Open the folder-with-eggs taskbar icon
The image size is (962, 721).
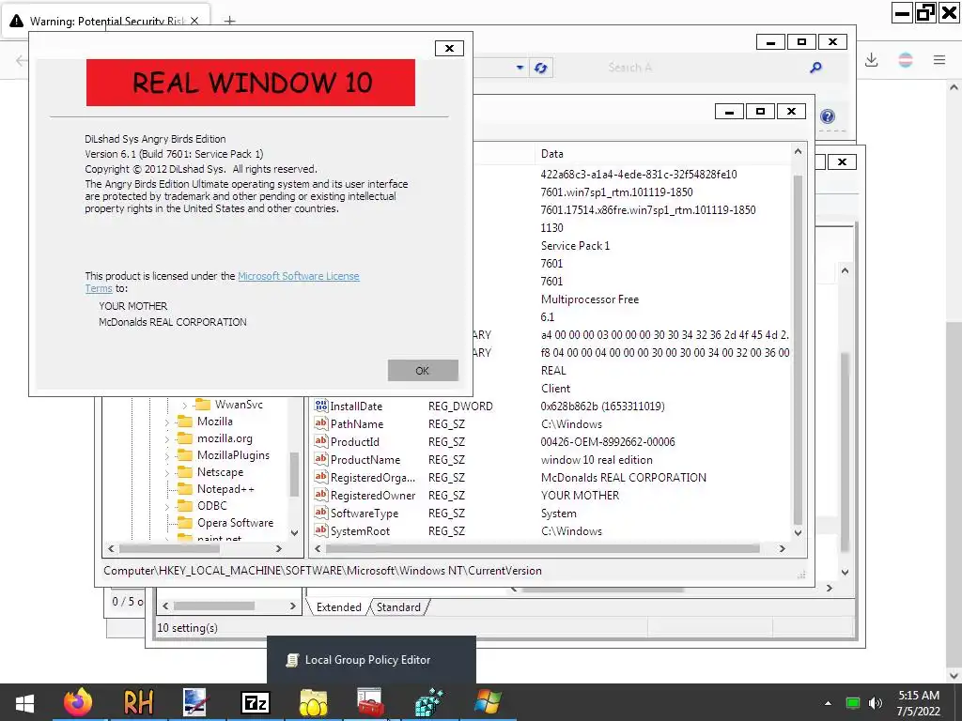[314, 702]
